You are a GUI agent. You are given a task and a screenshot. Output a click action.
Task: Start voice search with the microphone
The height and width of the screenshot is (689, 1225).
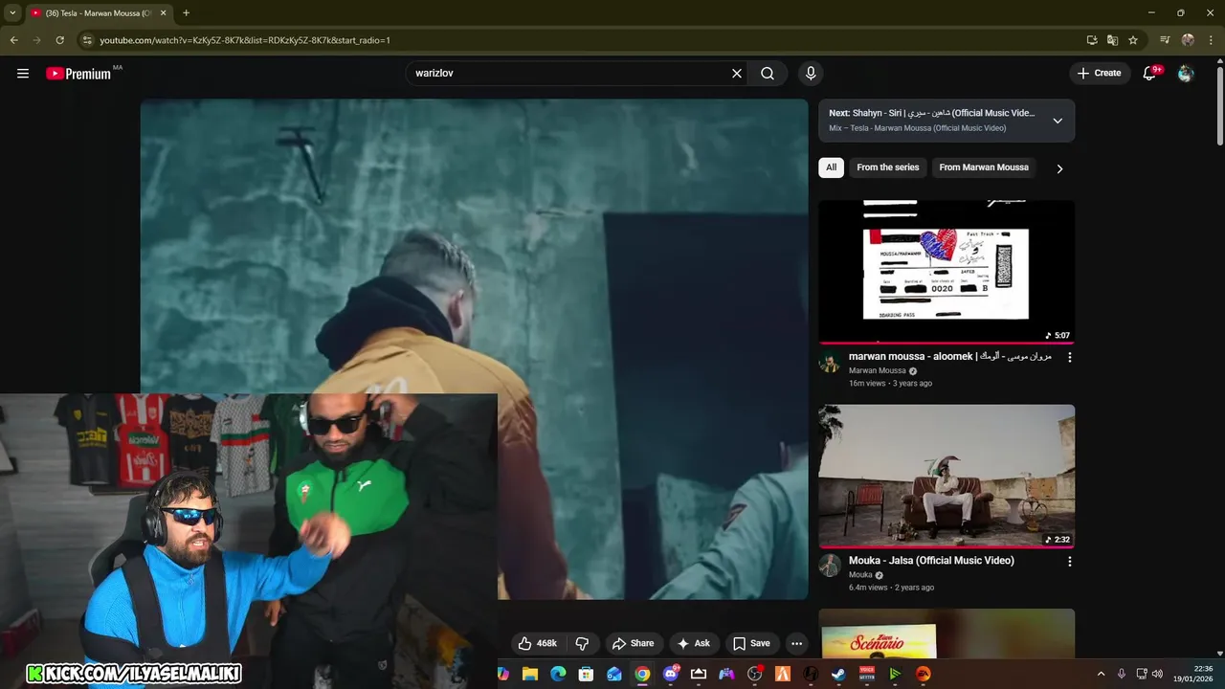[x=811, y=73]
